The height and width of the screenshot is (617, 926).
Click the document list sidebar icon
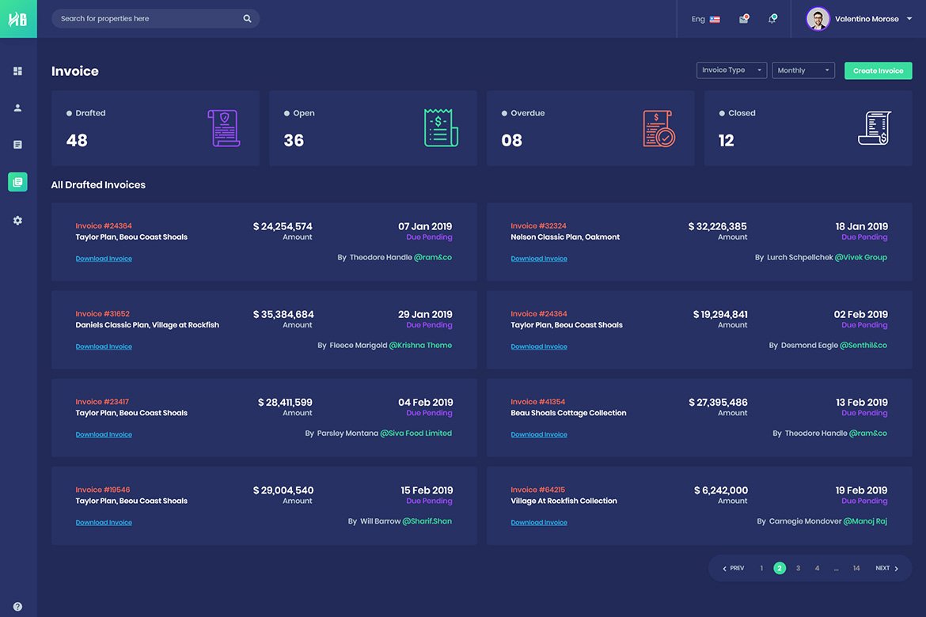click(17, 145)
